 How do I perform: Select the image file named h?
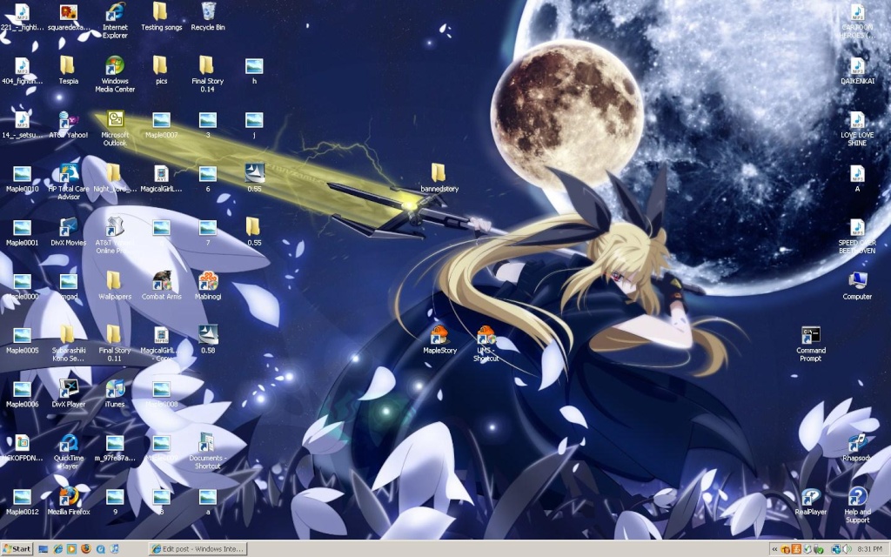tap(254, 70)
